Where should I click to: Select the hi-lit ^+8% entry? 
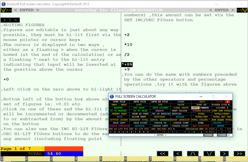[127, 64]
